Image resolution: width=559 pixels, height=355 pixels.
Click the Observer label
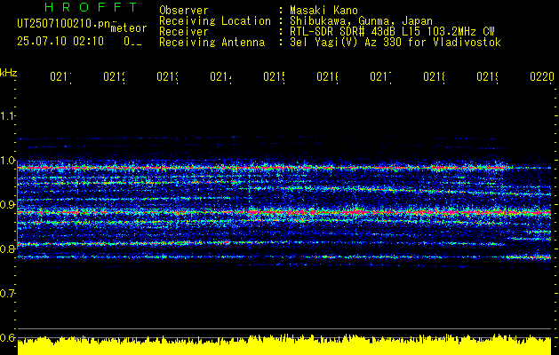click(x=184, y=11)
